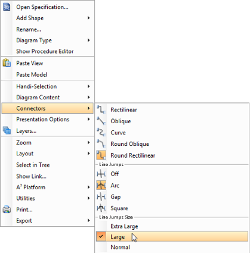Expand the Zoom submenu arrow
This screenshot has height=253, width=250.
(x=88, y=142)
